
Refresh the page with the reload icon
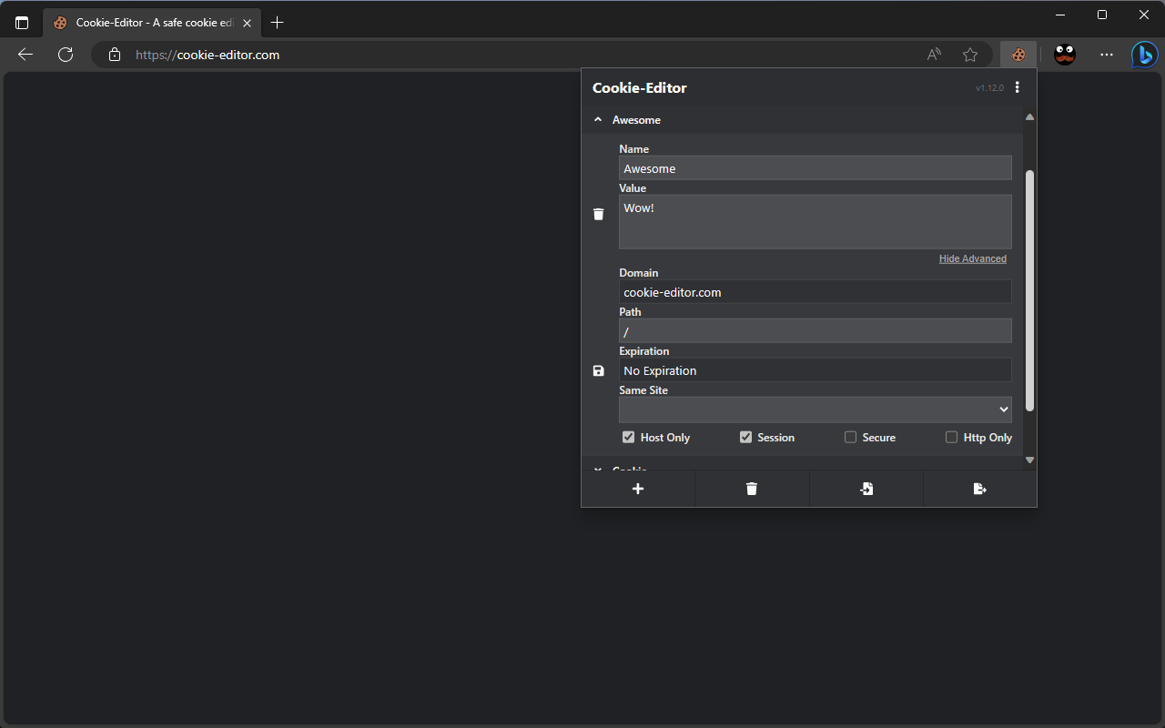coord(66,55)
